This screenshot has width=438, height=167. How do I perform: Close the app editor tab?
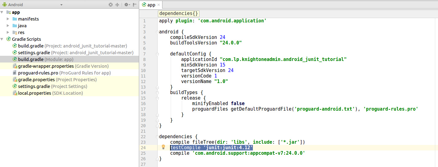158,5
